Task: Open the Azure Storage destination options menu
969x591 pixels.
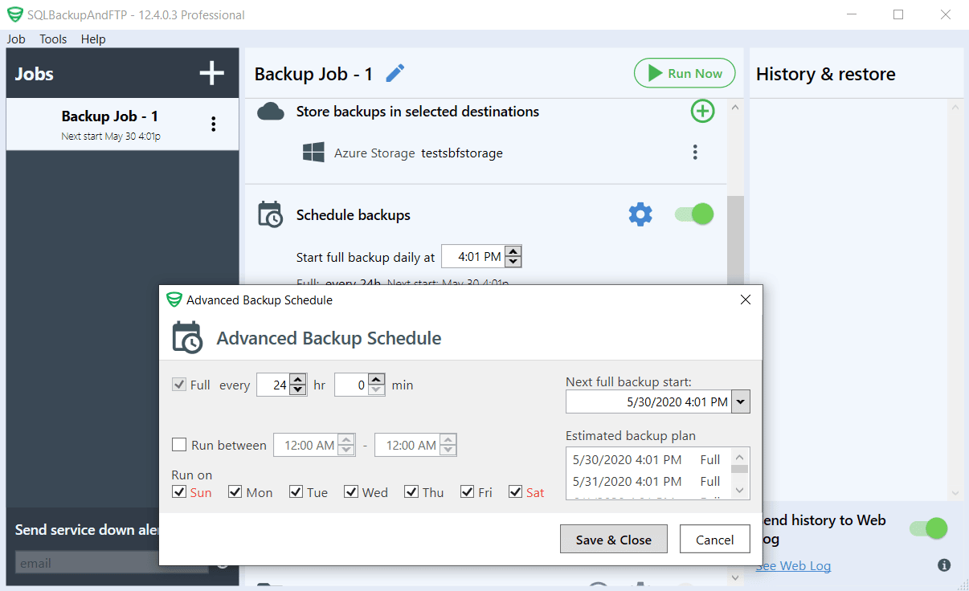Action: (x=695, y=153)
